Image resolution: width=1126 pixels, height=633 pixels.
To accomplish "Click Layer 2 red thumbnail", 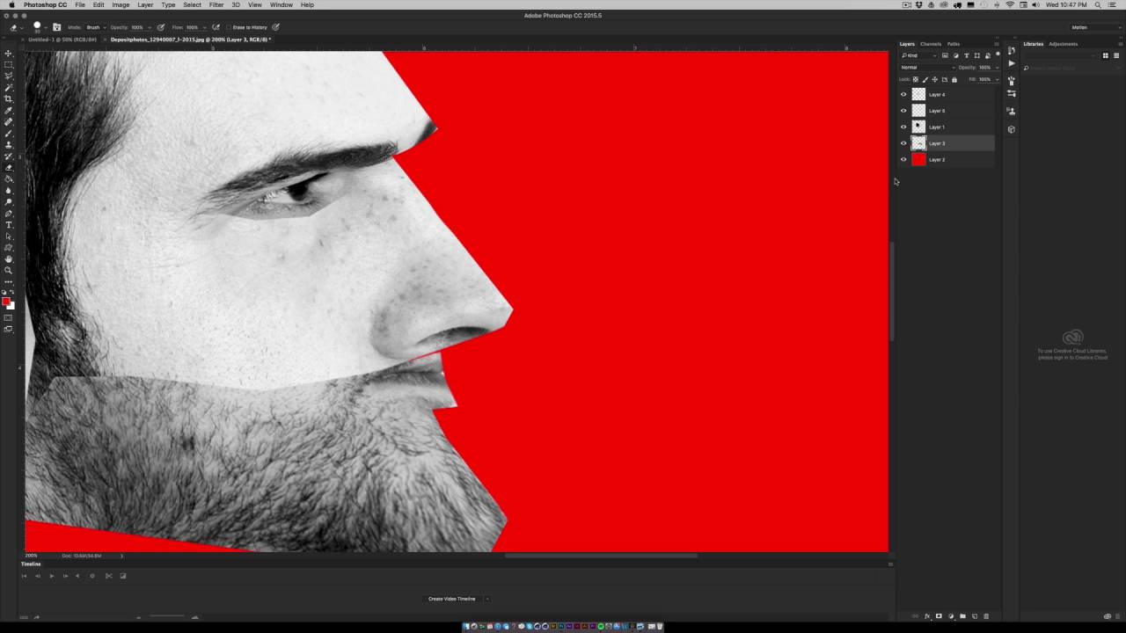I will click(x=919, y=160).
